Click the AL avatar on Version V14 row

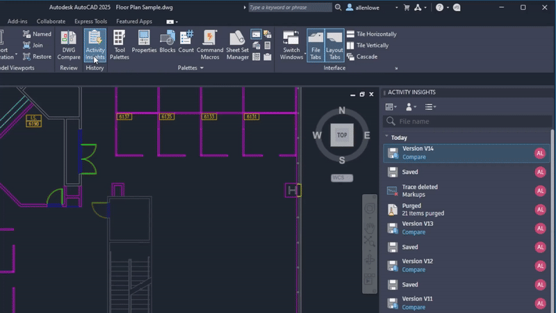click(540, 153)
